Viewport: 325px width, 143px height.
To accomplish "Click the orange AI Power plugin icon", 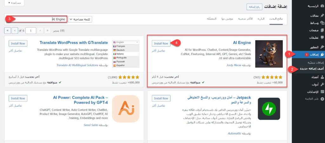I will 126,109.
